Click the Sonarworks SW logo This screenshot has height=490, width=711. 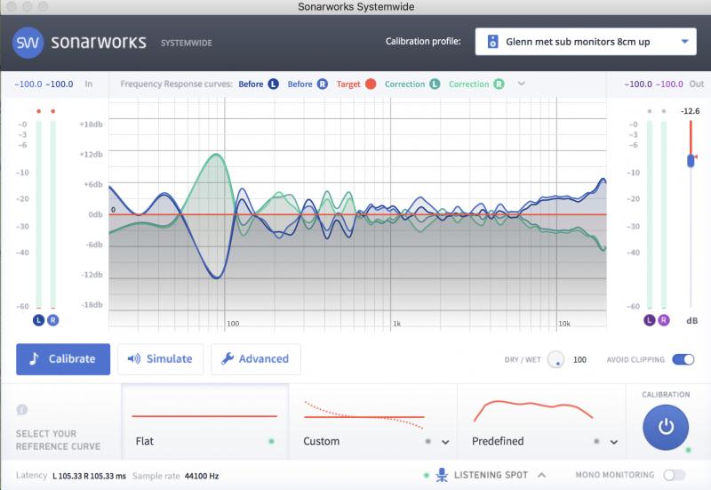pos(28,43)
